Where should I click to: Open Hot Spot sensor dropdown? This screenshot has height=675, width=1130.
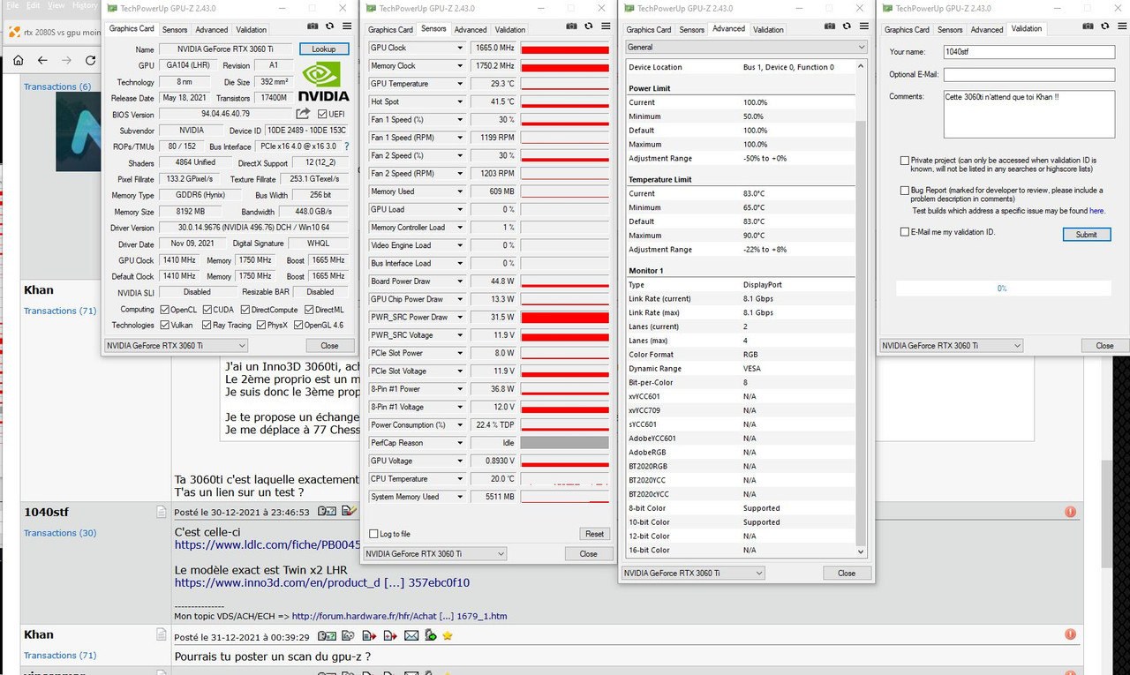pos(460,101)
